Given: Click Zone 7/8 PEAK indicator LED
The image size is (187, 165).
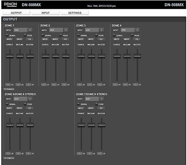Looking at the screenshot, I should pos(96,104).
